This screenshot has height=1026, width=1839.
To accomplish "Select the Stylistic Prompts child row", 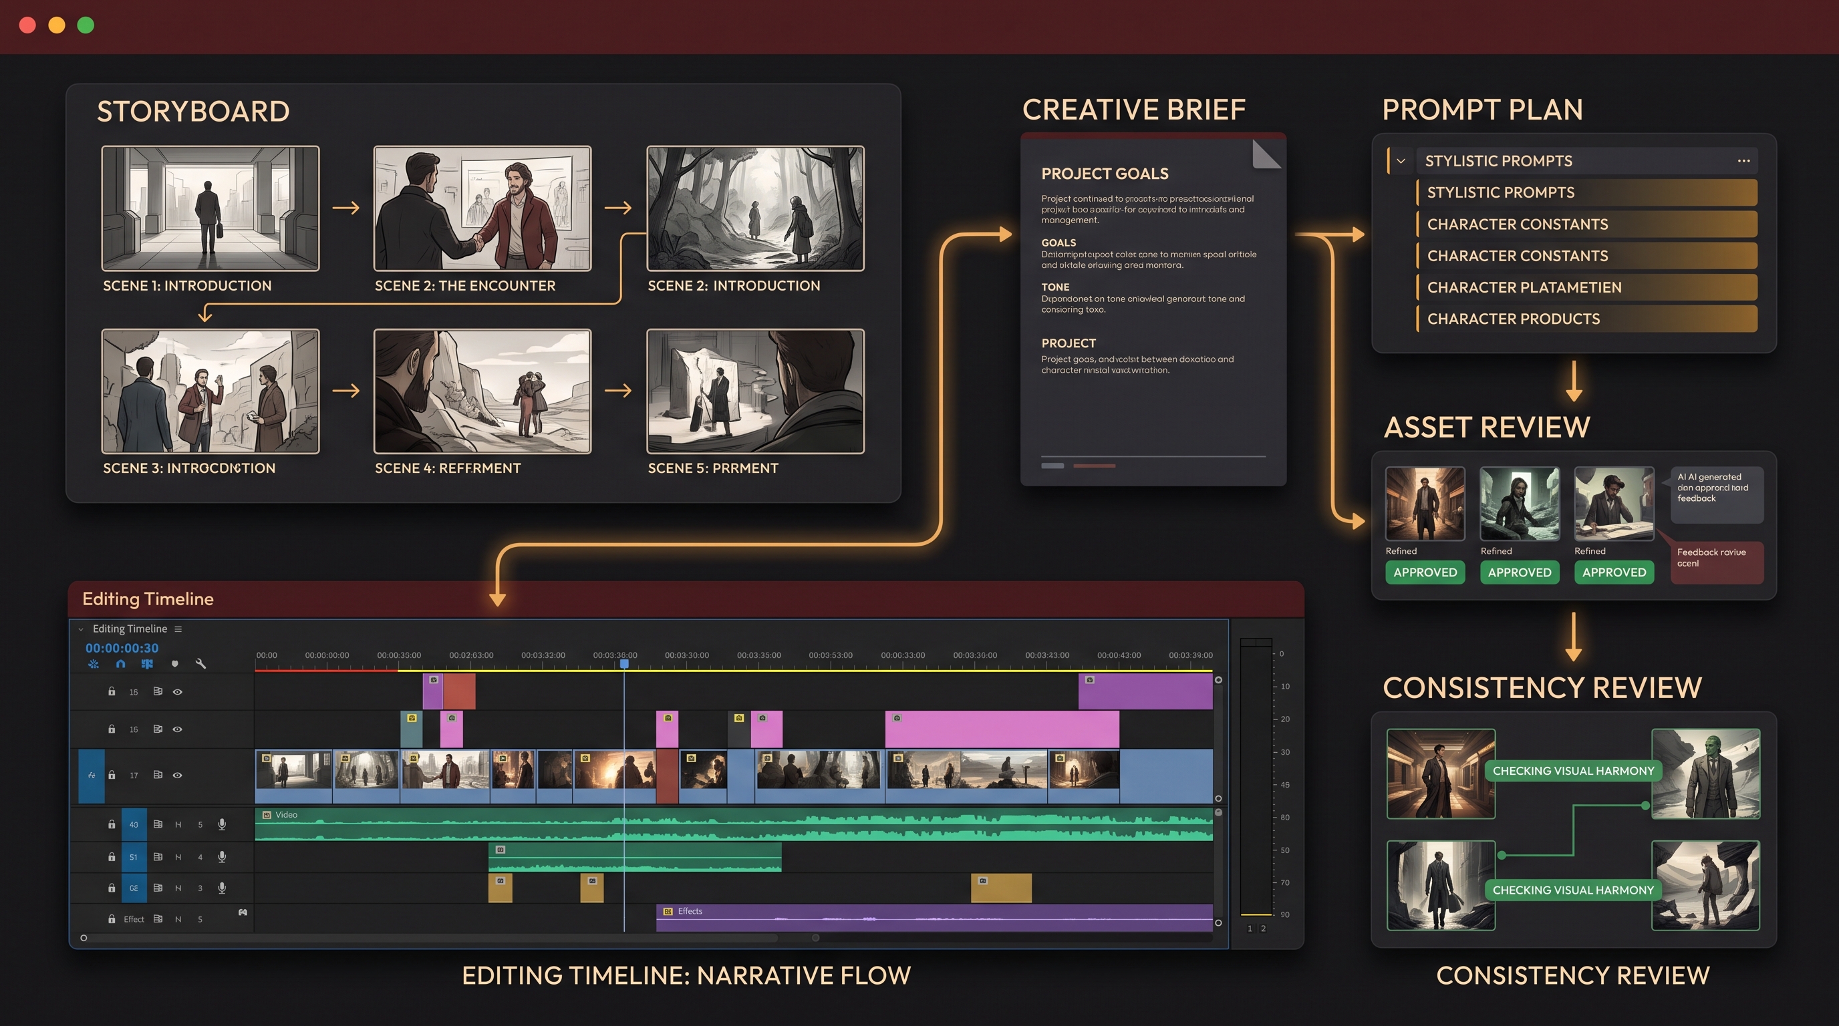I will (x=1586, y=192).
